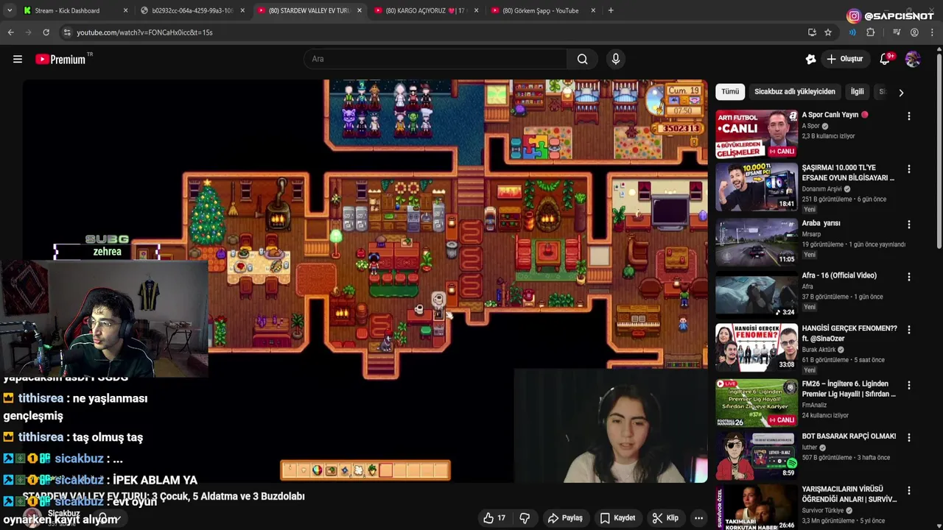The height and width of the screenshot is (530, 943).
Task: Click the youtube.com address bar
Action: [435, 32]
